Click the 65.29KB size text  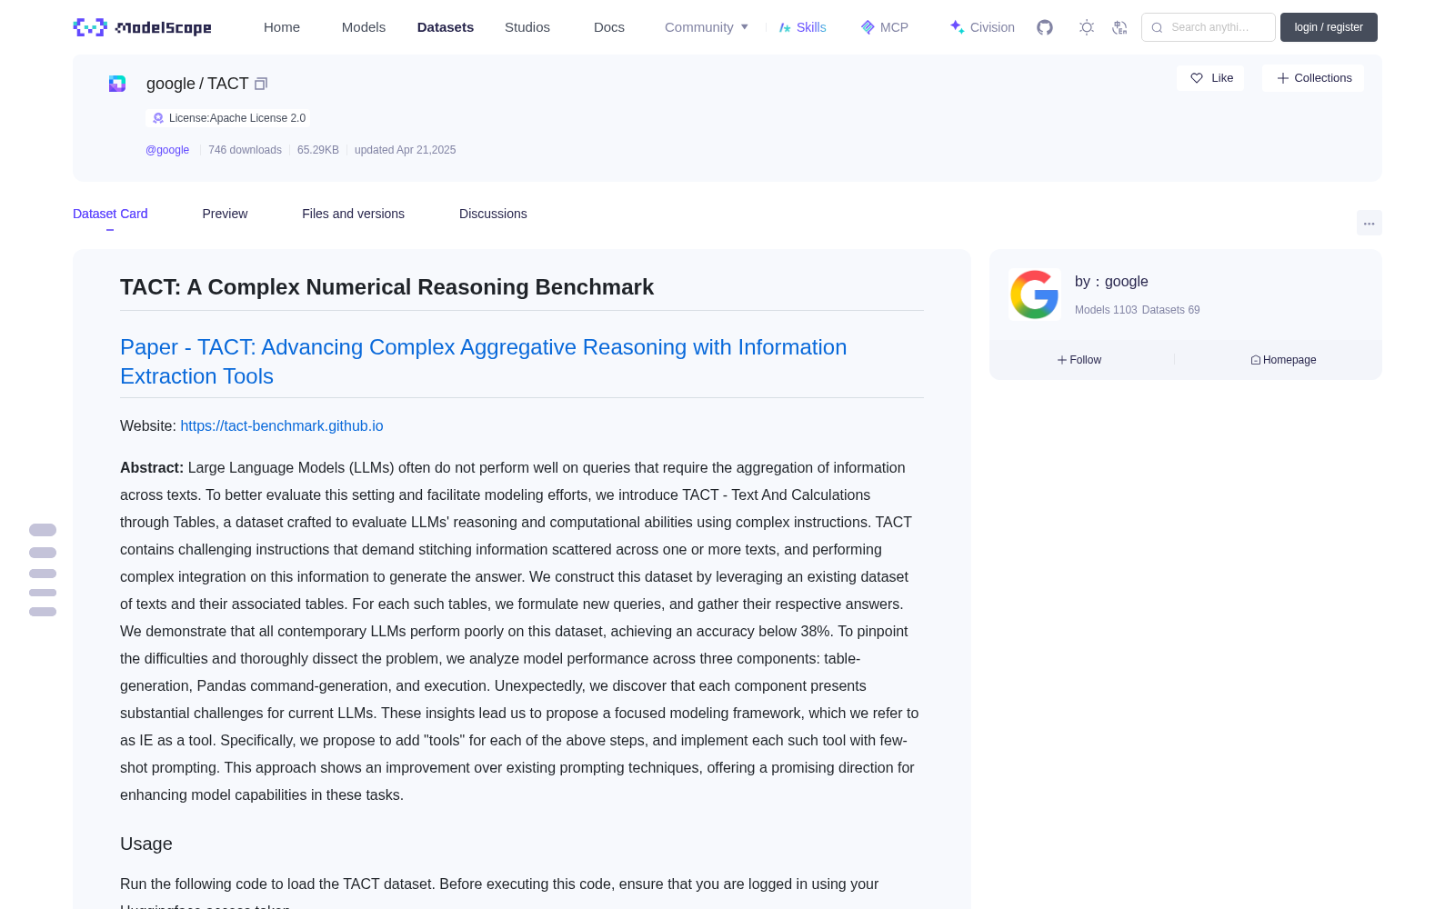[318, 150]
